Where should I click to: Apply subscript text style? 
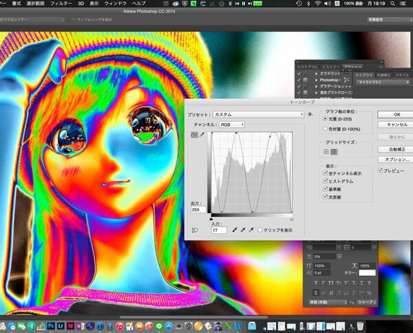coord(354,283)
